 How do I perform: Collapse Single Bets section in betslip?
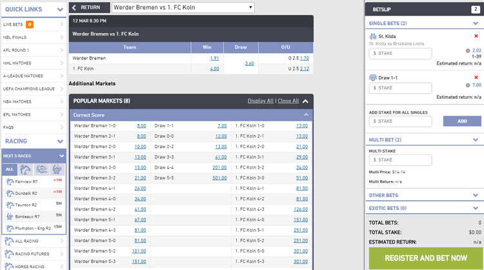pos(476,23)
